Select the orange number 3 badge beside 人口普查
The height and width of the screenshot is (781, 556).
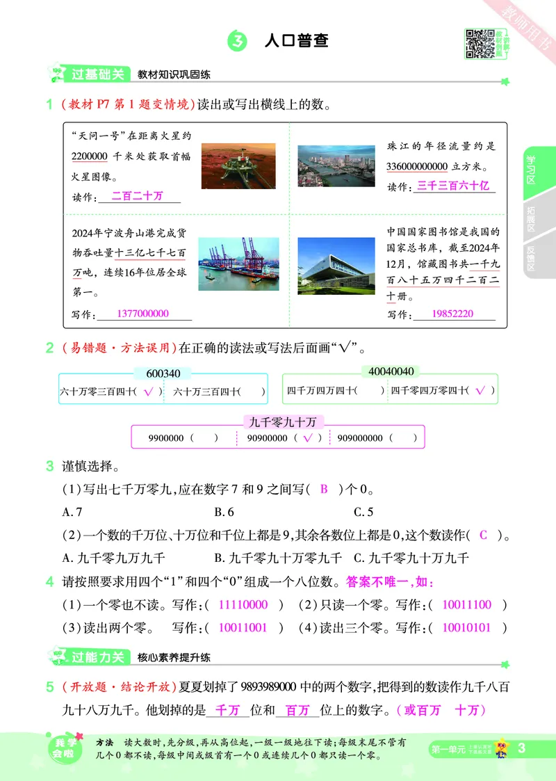(x=235, y=40)
